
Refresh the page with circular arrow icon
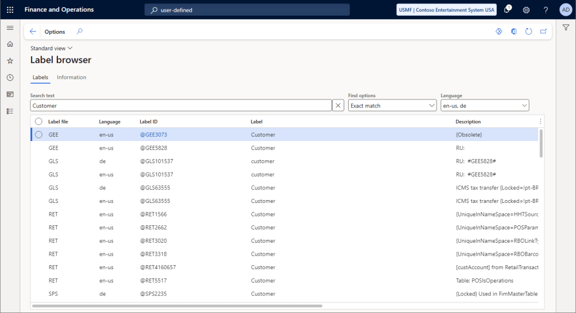click(x=529, y=31)
